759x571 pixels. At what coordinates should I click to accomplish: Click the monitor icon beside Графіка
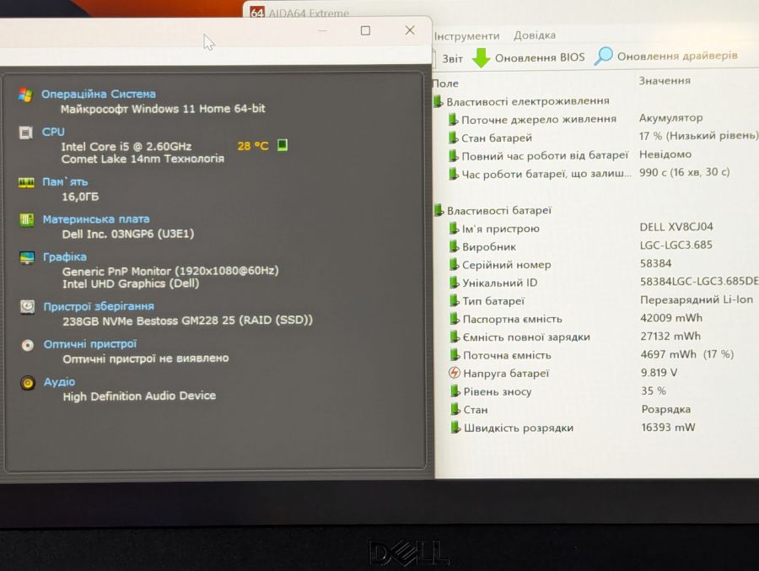tap(27, 257)
